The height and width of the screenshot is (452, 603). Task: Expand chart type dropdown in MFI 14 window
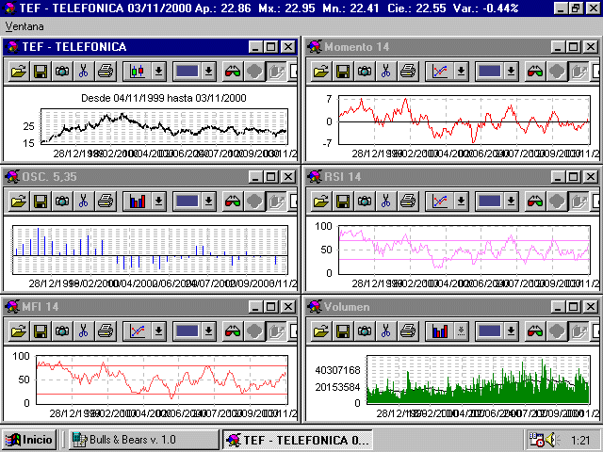(158, 331)
